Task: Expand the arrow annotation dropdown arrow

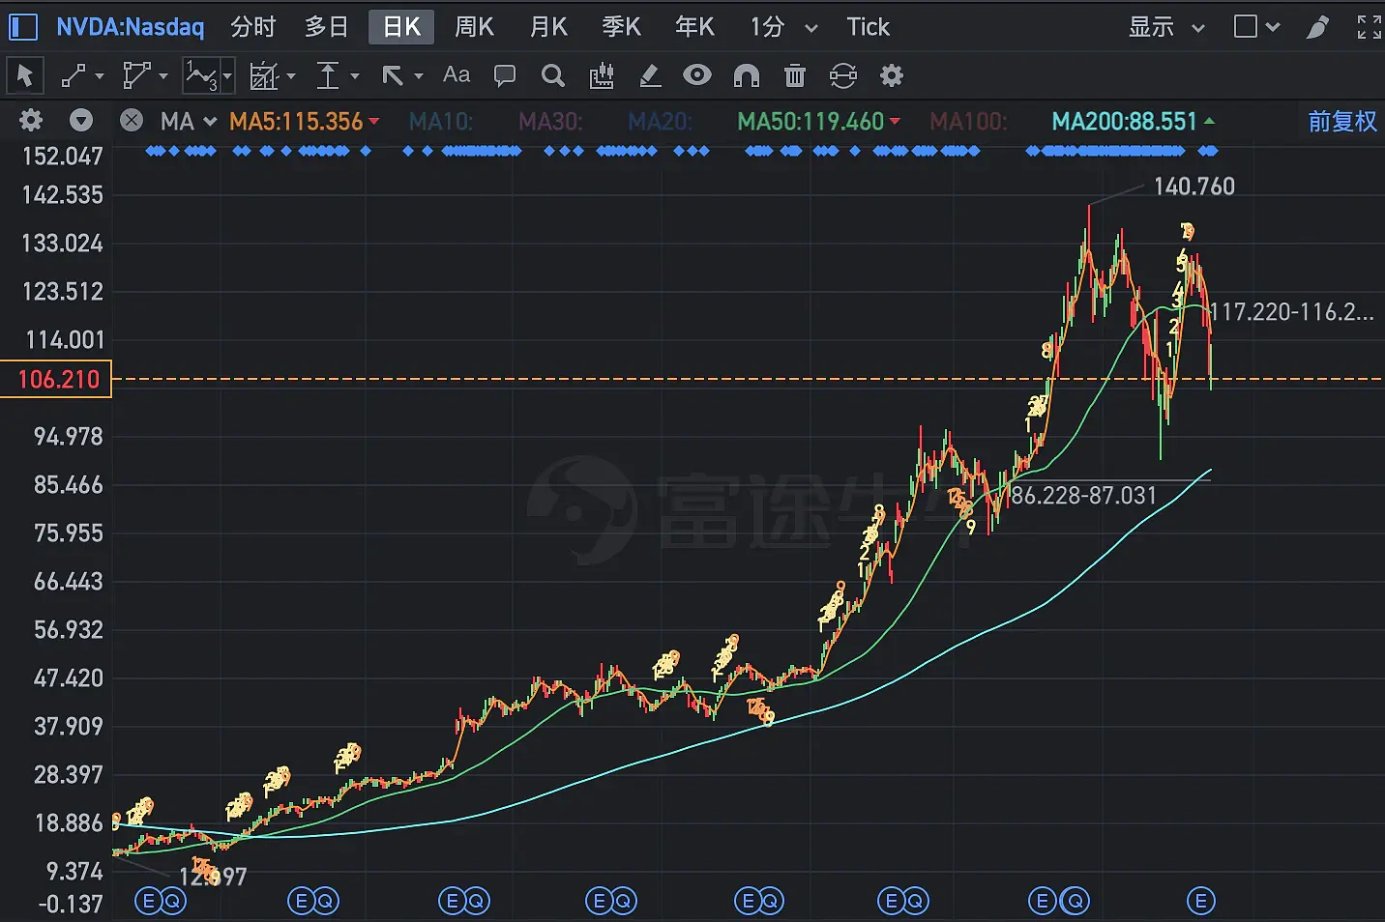Action: pyautogui.click(x=418, y=75)
